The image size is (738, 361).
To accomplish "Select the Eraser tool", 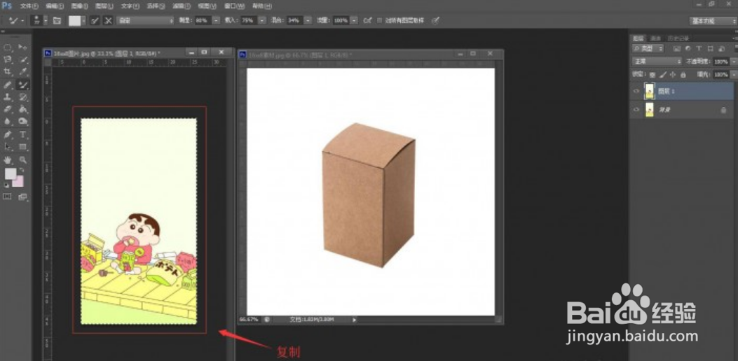I will point(8,109).
